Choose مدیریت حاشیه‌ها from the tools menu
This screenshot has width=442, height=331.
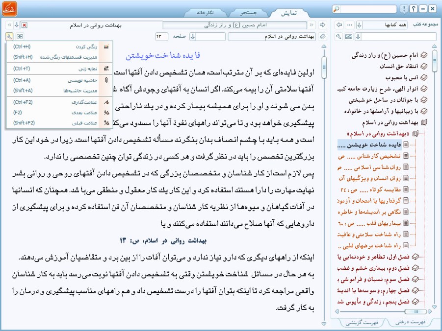59,91
